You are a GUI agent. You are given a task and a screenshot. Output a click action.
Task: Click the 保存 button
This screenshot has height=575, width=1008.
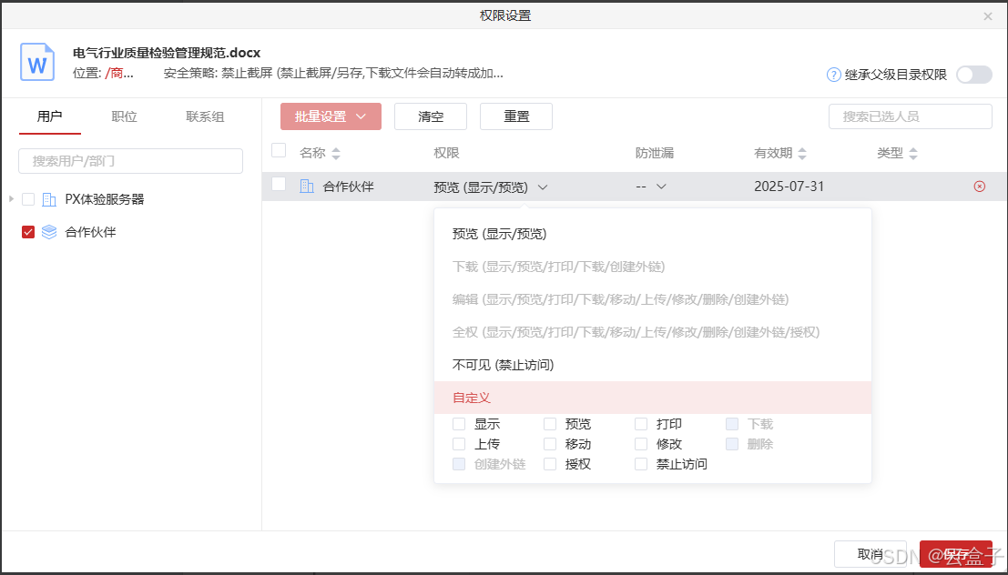(956, 554)
